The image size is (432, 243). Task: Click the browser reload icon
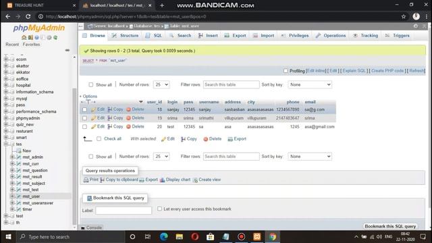(x=28, y=16)
